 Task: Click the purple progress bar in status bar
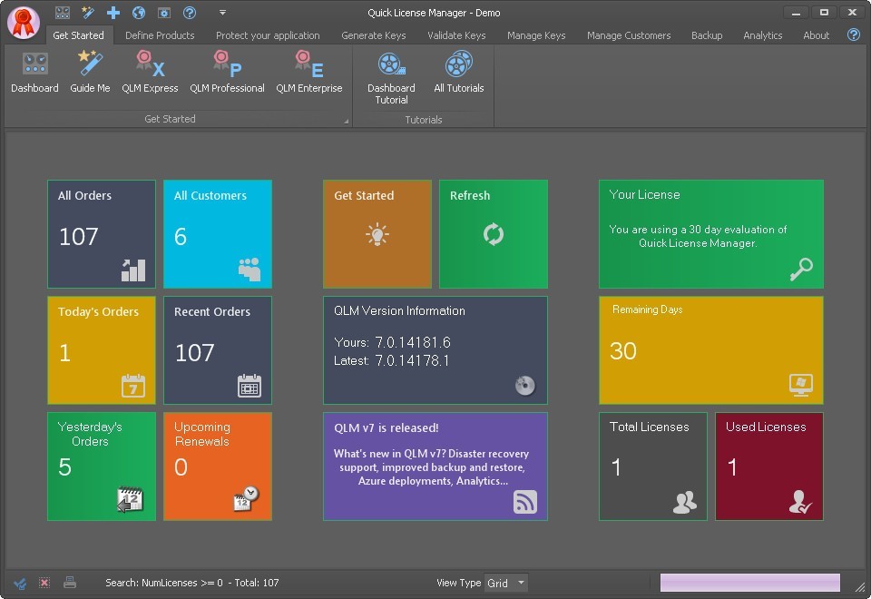pos(750,583)
